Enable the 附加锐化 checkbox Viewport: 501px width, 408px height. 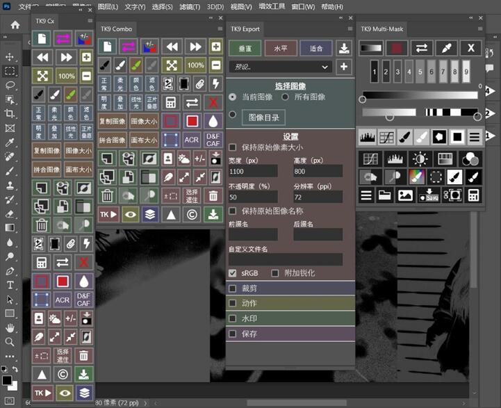coord(274,273)
